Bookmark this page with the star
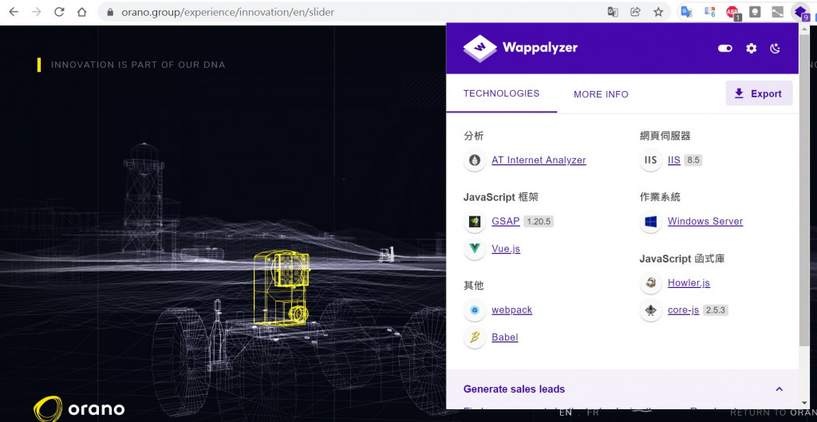This screenshot has height=422, width=817. [x=658, y=12]
